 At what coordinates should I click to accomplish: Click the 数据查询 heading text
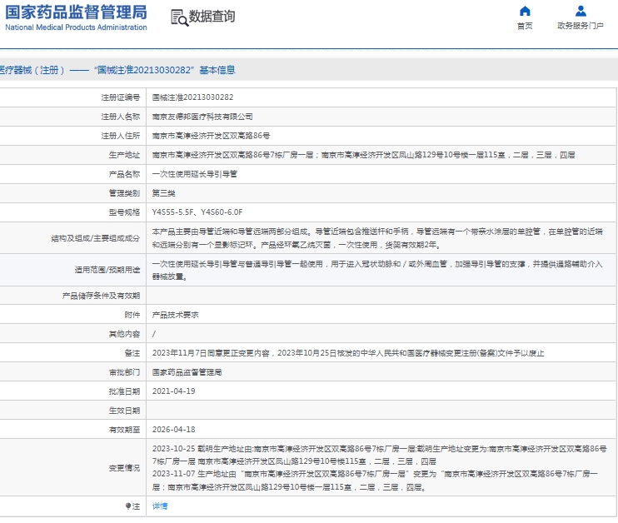(x=212, y=17)
